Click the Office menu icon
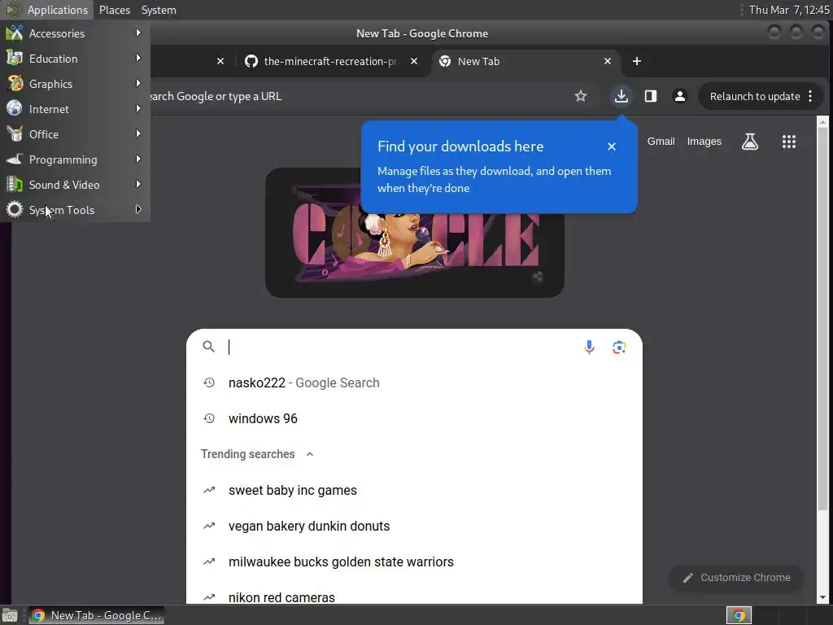 coord(15,133)
